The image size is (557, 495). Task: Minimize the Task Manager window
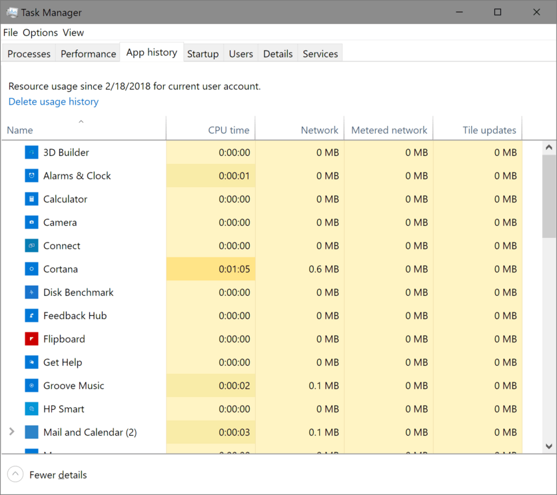pos(459,12)
